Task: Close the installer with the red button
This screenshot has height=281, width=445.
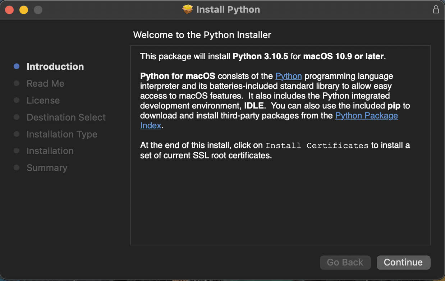Action: tap(9, 10)
